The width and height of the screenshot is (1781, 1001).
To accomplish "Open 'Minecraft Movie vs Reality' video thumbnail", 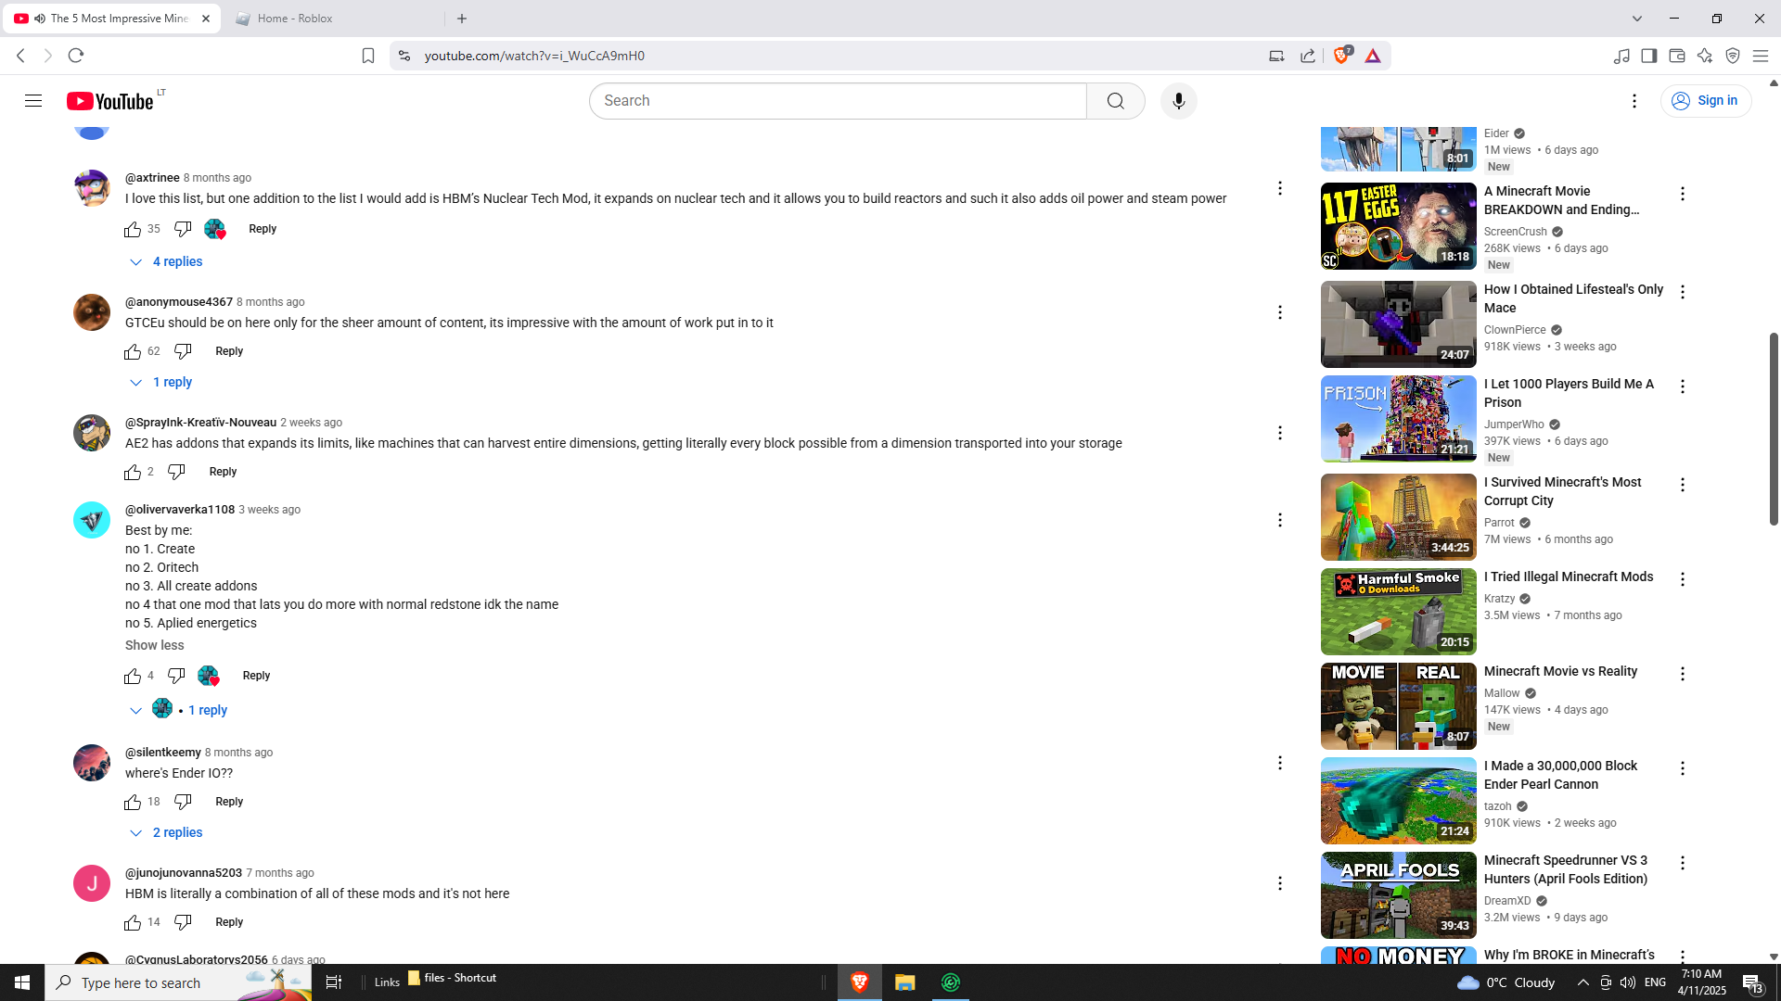I will [x=1398, y=706].
